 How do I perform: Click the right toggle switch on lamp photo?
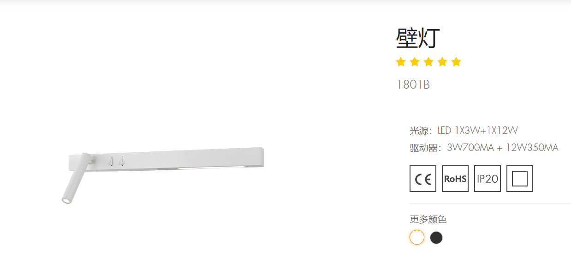point(122,161)
